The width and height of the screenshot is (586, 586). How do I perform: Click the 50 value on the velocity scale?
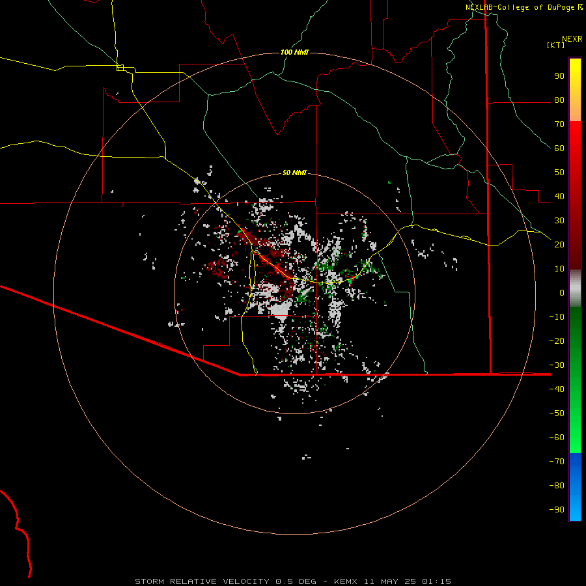(x=559, y=173)
